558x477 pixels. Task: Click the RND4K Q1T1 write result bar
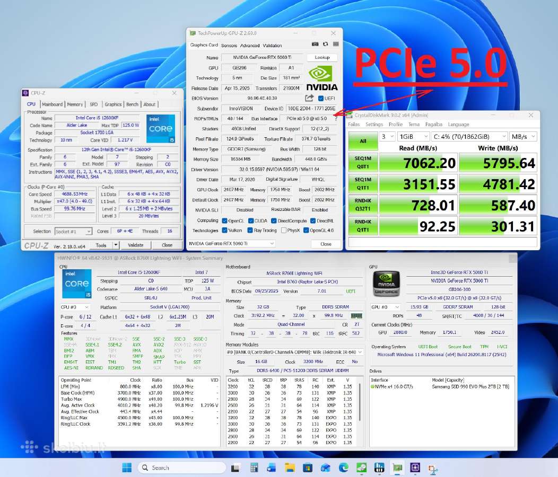click(498, 226)
